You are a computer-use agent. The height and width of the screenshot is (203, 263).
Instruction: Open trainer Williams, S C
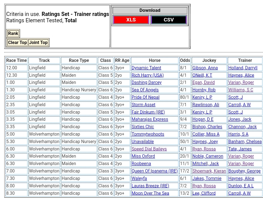pos(240,90)
